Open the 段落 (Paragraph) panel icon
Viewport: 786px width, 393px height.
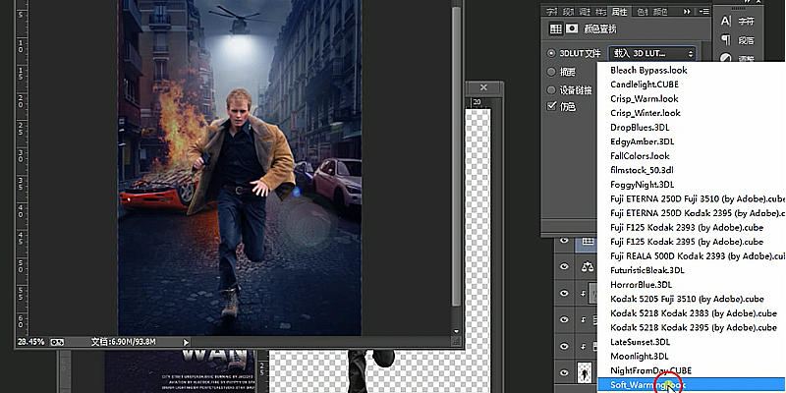(726, 39)
